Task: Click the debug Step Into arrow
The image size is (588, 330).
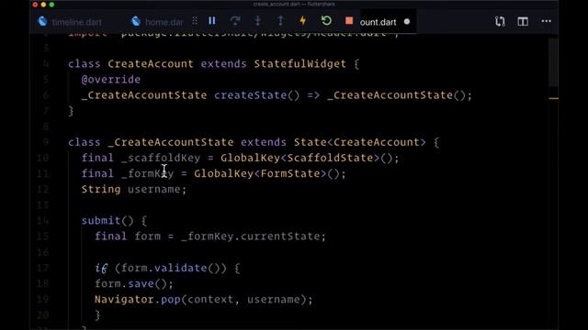Action: tap(257, 21)
